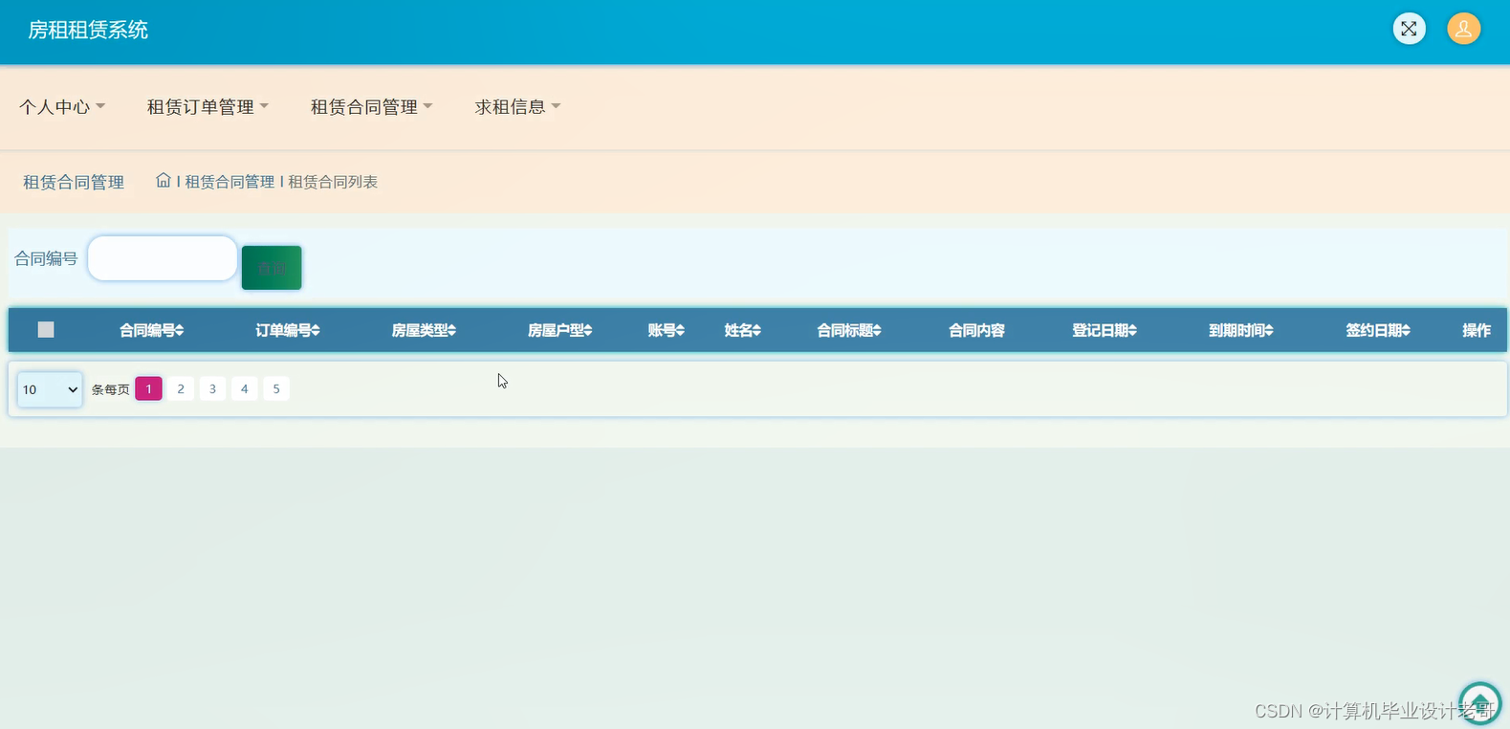Click 租赁合同列表 breadcrumb link
This screenshot has height=729, width=1510.
333,182
